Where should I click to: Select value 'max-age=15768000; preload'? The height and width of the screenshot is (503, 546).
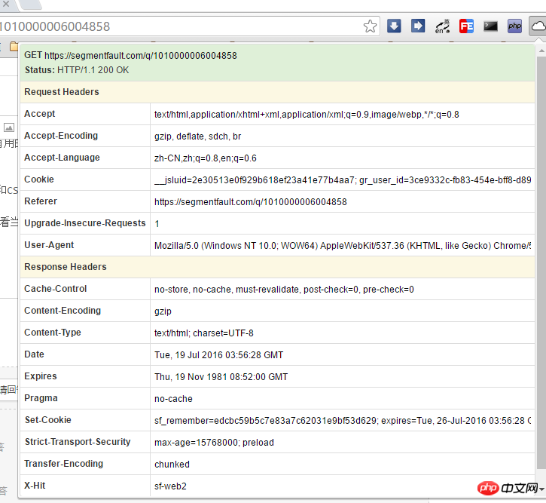214,443
